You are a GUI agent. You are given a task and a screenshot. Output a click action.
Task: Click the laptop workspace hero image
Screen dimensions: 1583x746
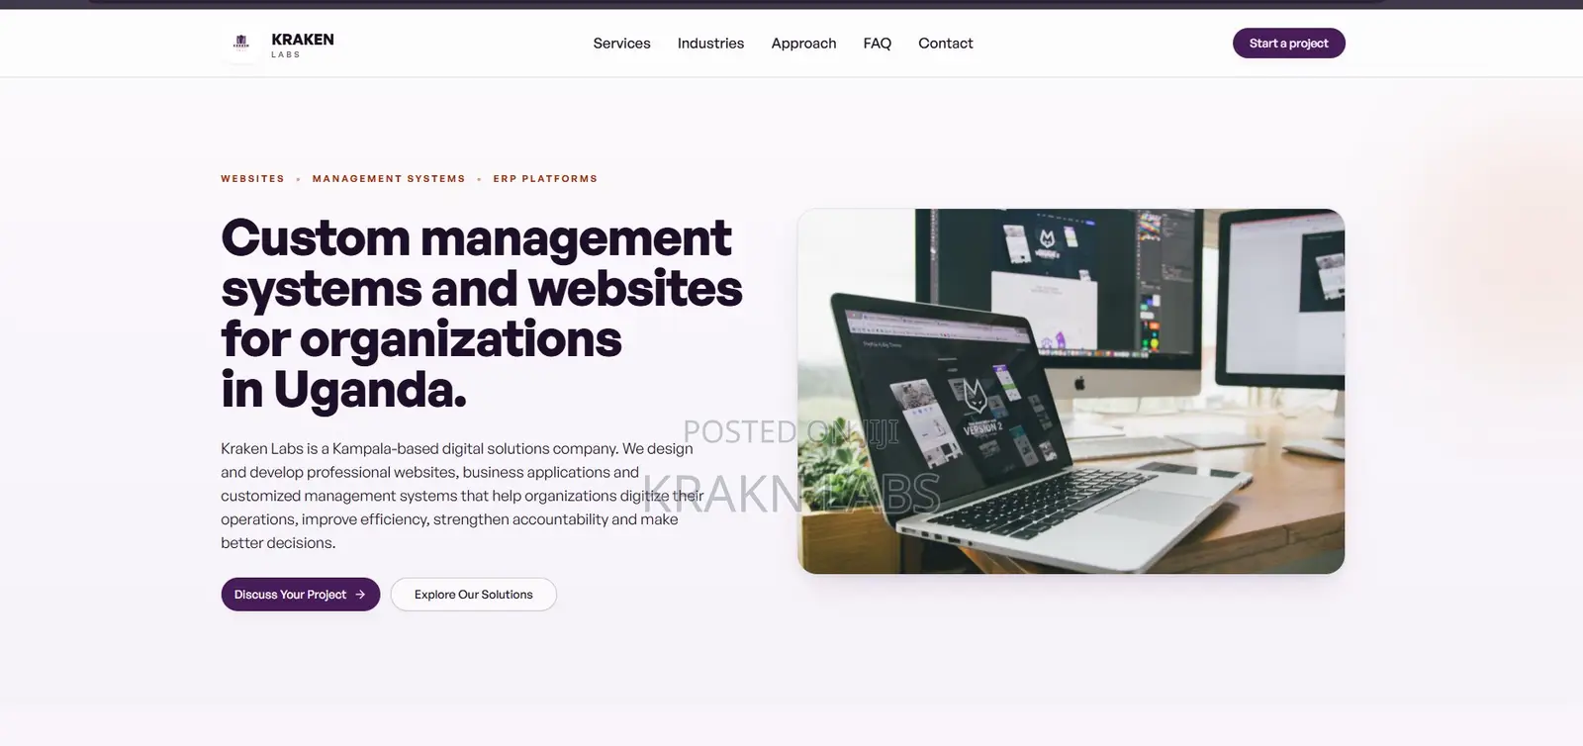pos(1071,391)
